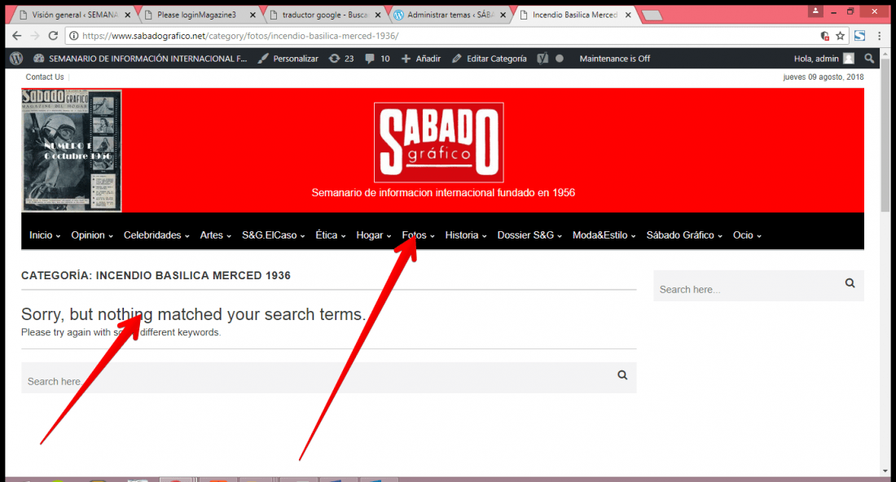Click the Contact Us link

coord(45,77)
